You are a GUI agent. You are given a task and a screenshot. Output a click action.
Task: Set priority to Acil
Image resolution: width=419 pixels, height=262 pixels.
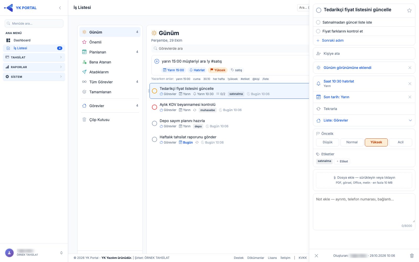click(x=401, y=142)
